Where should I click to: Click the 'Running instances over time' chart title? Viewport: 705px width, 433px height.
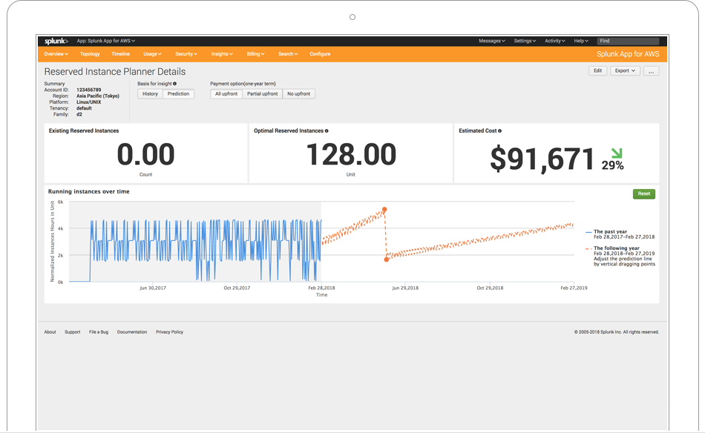(x=88, y=191)
